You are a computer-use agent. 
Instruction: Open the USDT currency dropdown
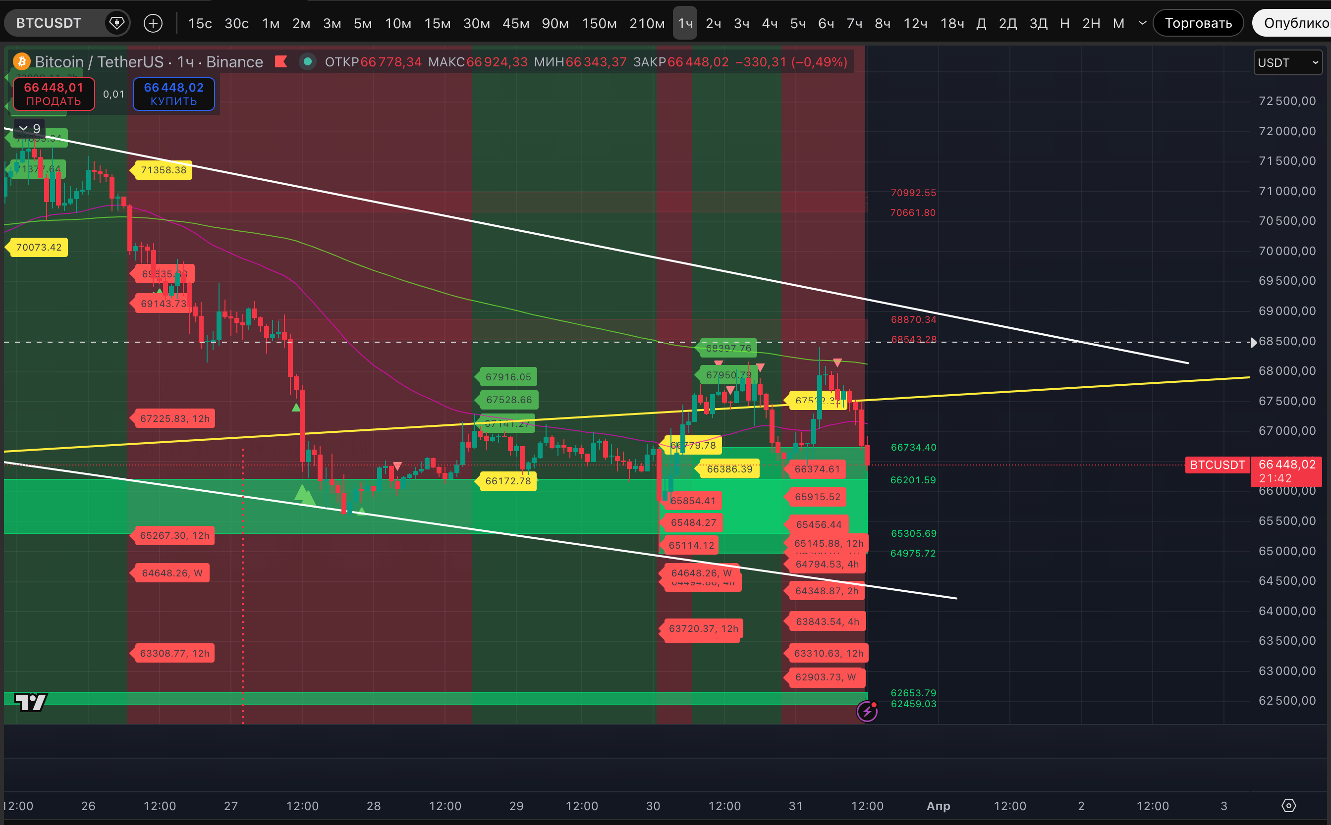1287,63
